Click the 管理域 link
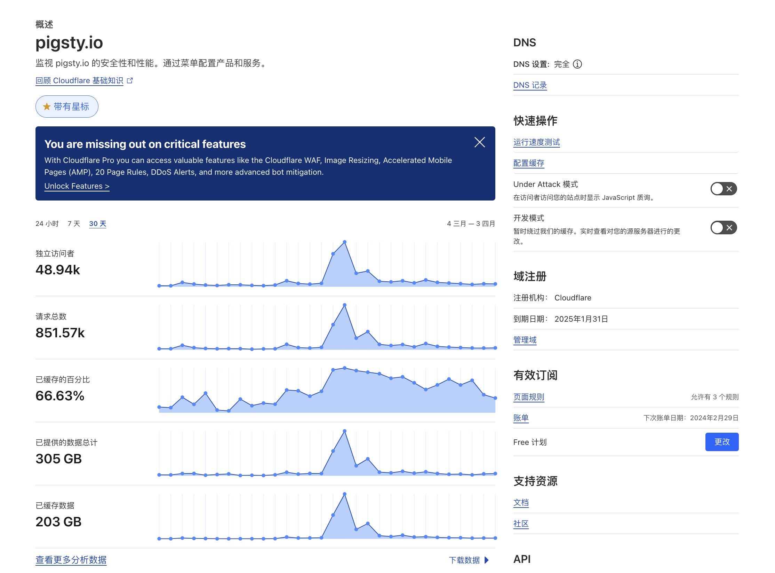This screenshot has height=573, width=775. [x=525, y=339]
